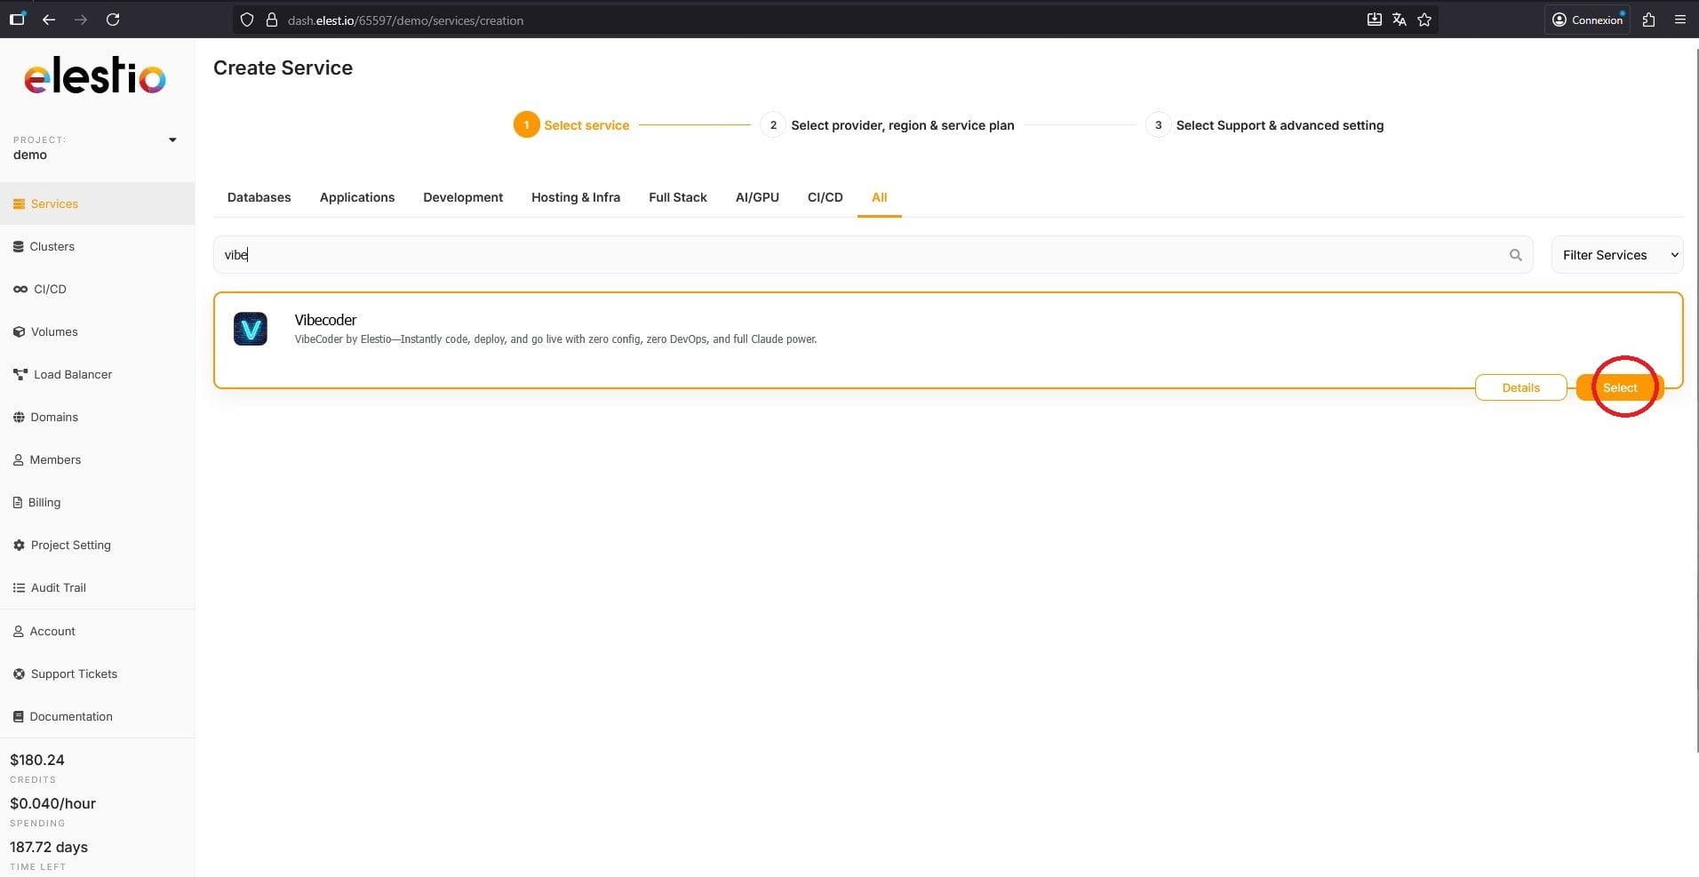Image resolution: width=1699 pixels, height=877 pixels.
Task: Click the search magnifier icon
Action: pyautogui.click(x=1515, y=255)
